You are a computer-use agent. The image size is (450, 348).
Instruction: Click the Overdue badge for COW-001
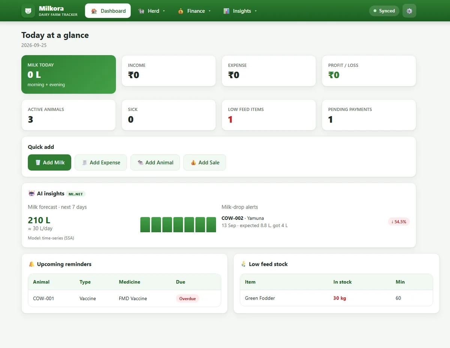coord(187,298)
